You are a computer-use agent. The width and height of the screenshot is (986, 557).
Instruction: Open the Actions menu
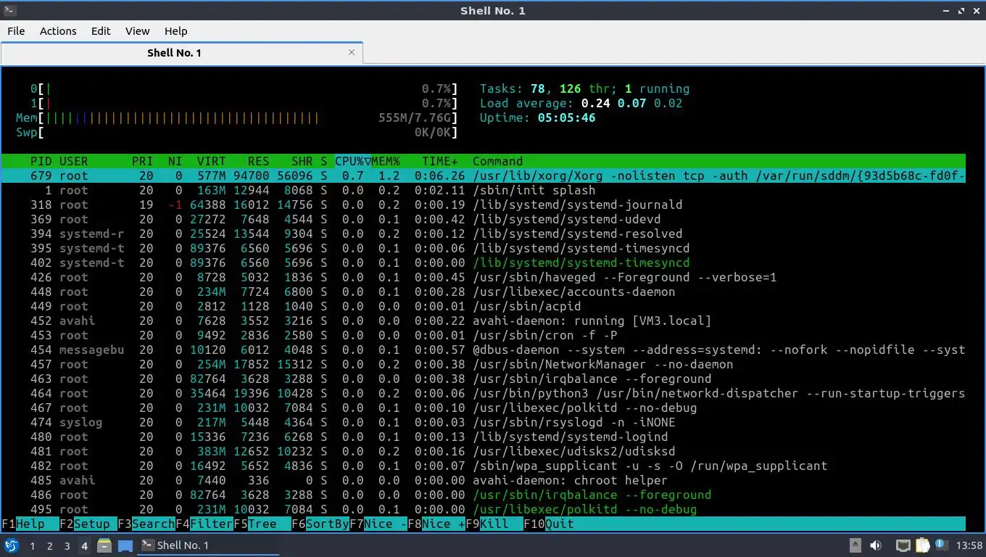coord(58,30)
